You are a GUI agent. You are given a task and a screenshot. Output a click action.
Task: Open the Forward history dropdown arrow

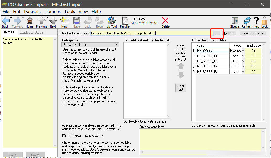click(x=23, y=17)
